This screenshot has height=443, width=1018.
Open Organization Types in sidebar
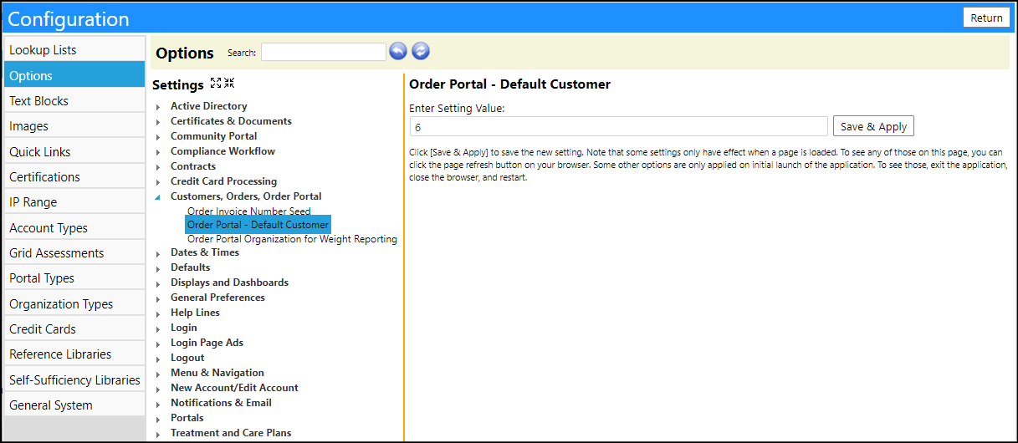74,303
